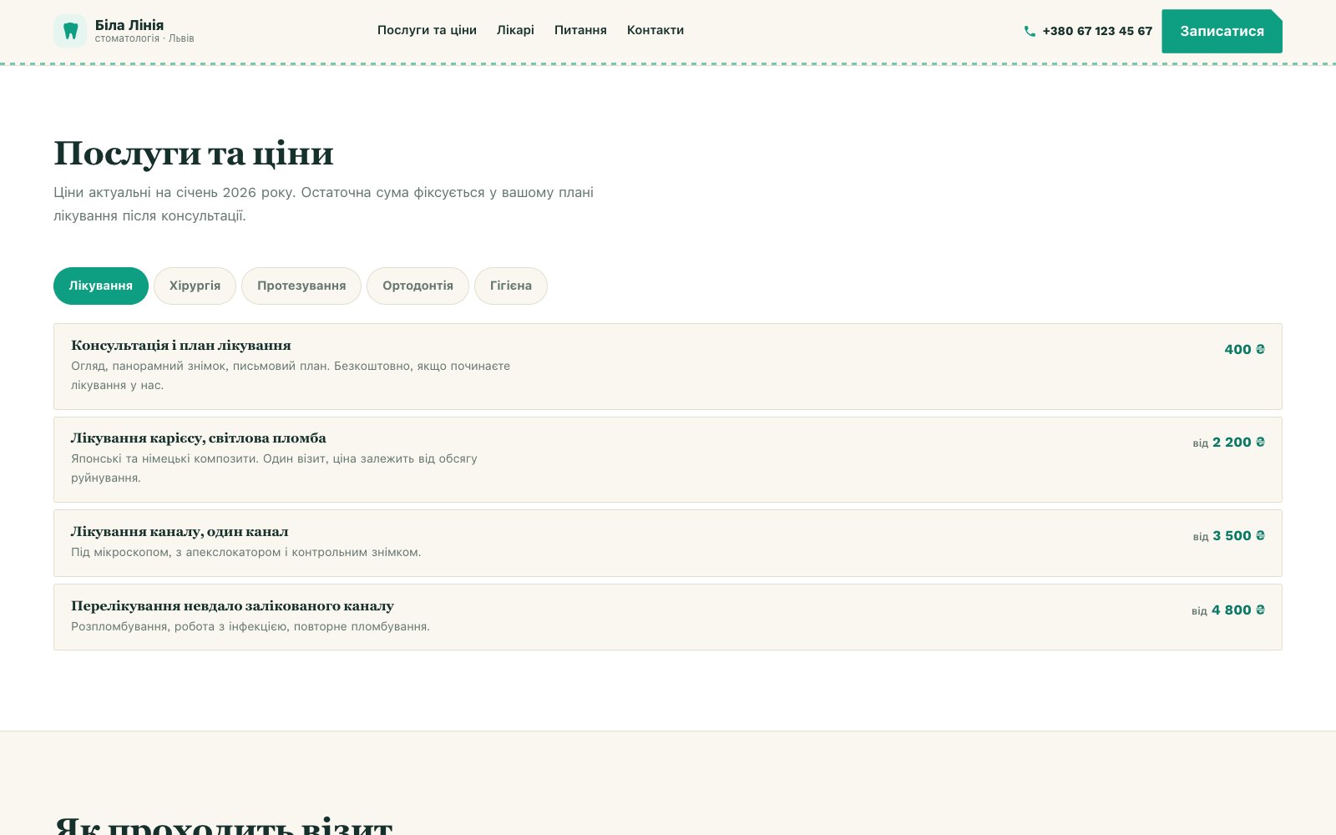
Task: Click the Послуги та ціни page heading
Action: (x=194, y=154)
